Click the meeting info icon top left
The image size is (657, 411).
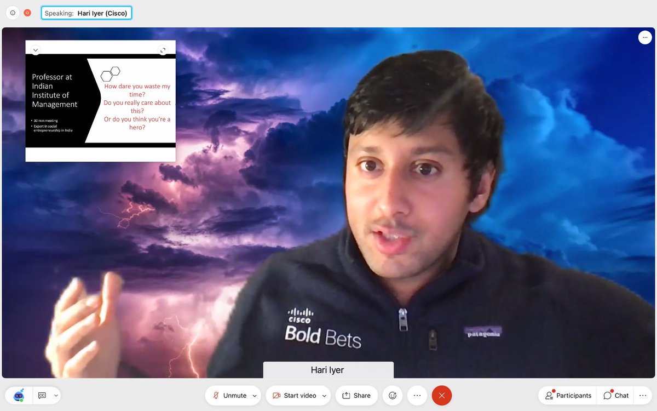pyautogui.click(x=12, y=12)
